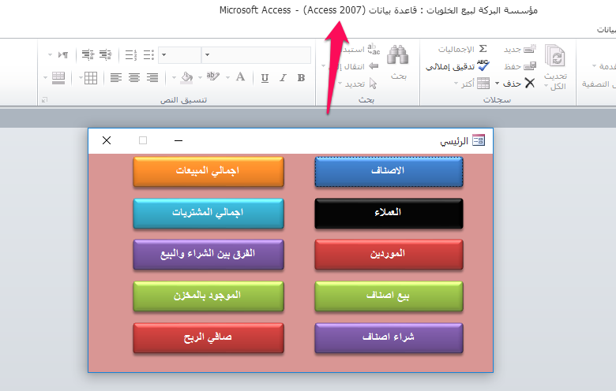
Task: Click the increase indent icon
Action: coord(105,55)
